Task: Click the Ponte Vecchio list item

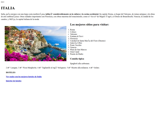Action: tap(76, 45)
